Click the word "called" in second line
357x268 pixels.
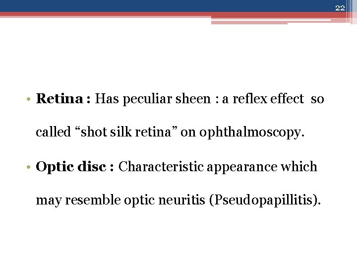53,133
